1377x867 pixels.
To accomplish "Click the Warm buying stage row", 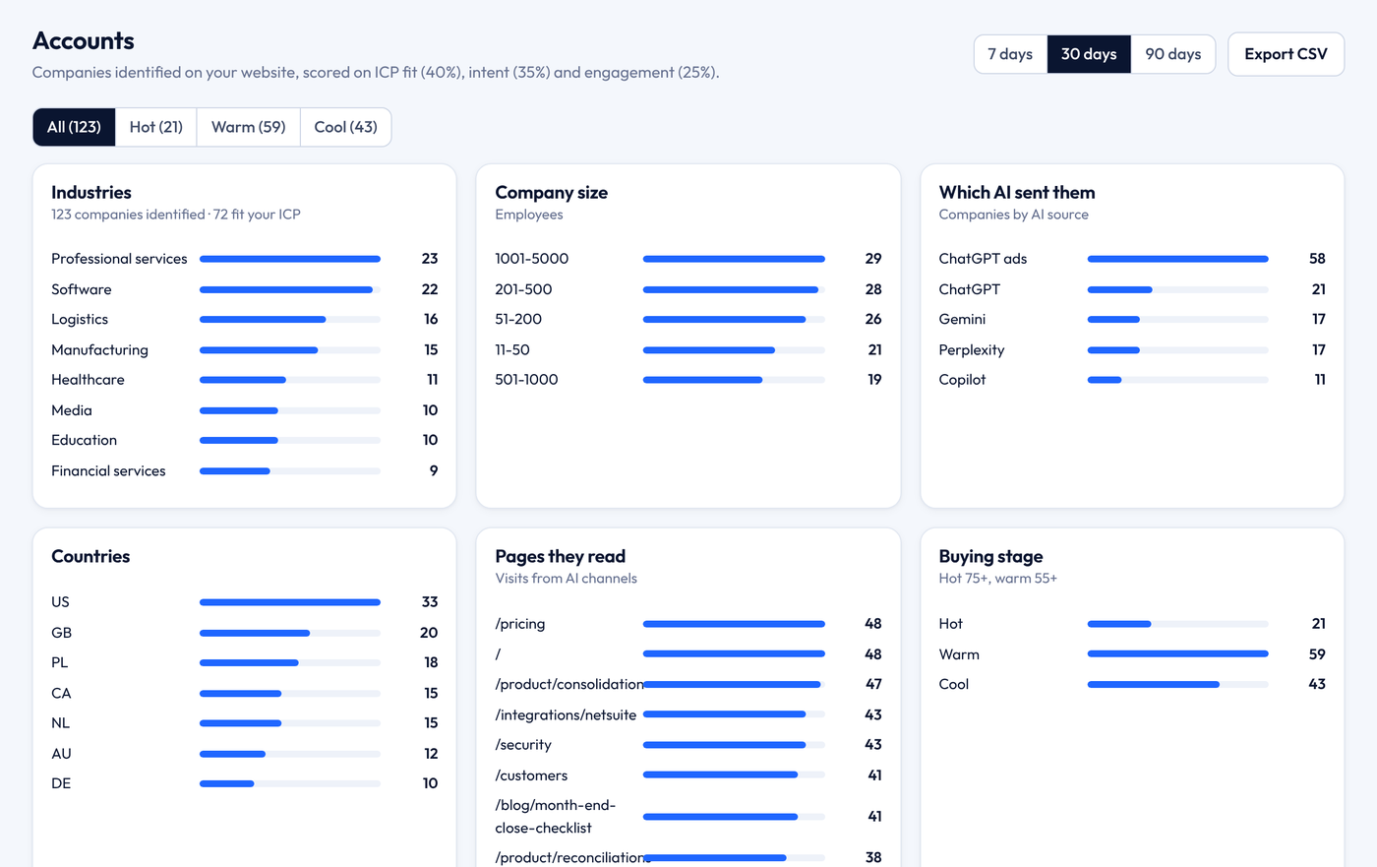I will point(1132,654).
